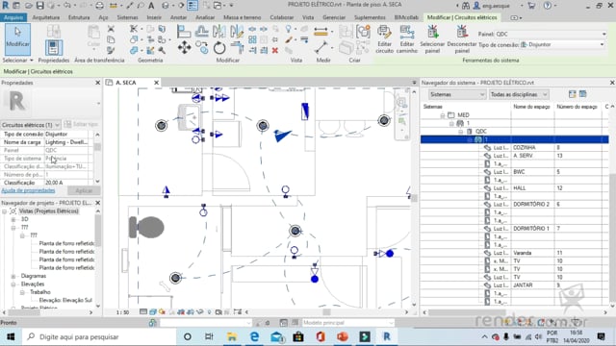Switch to the Arquitetura ribbon tab
This screenshot has width=616, height=346.
coord(46,17)
